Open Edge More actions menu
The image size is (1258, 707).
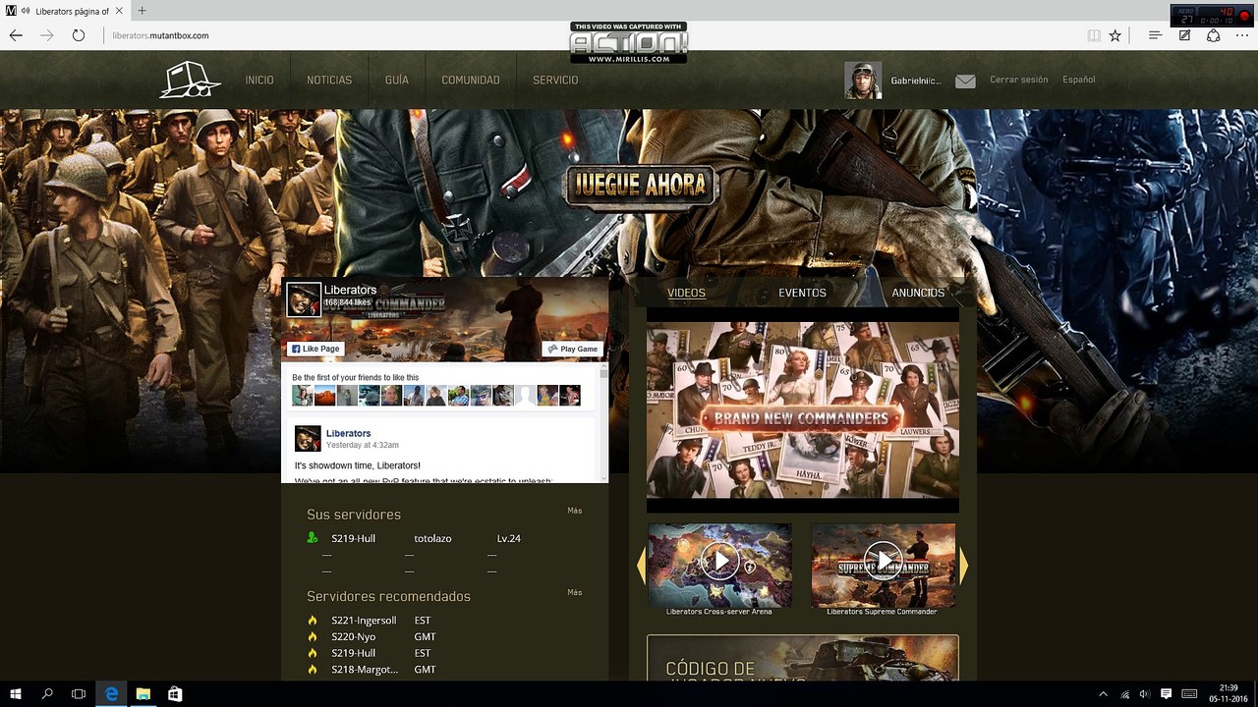click(1242, 35)
